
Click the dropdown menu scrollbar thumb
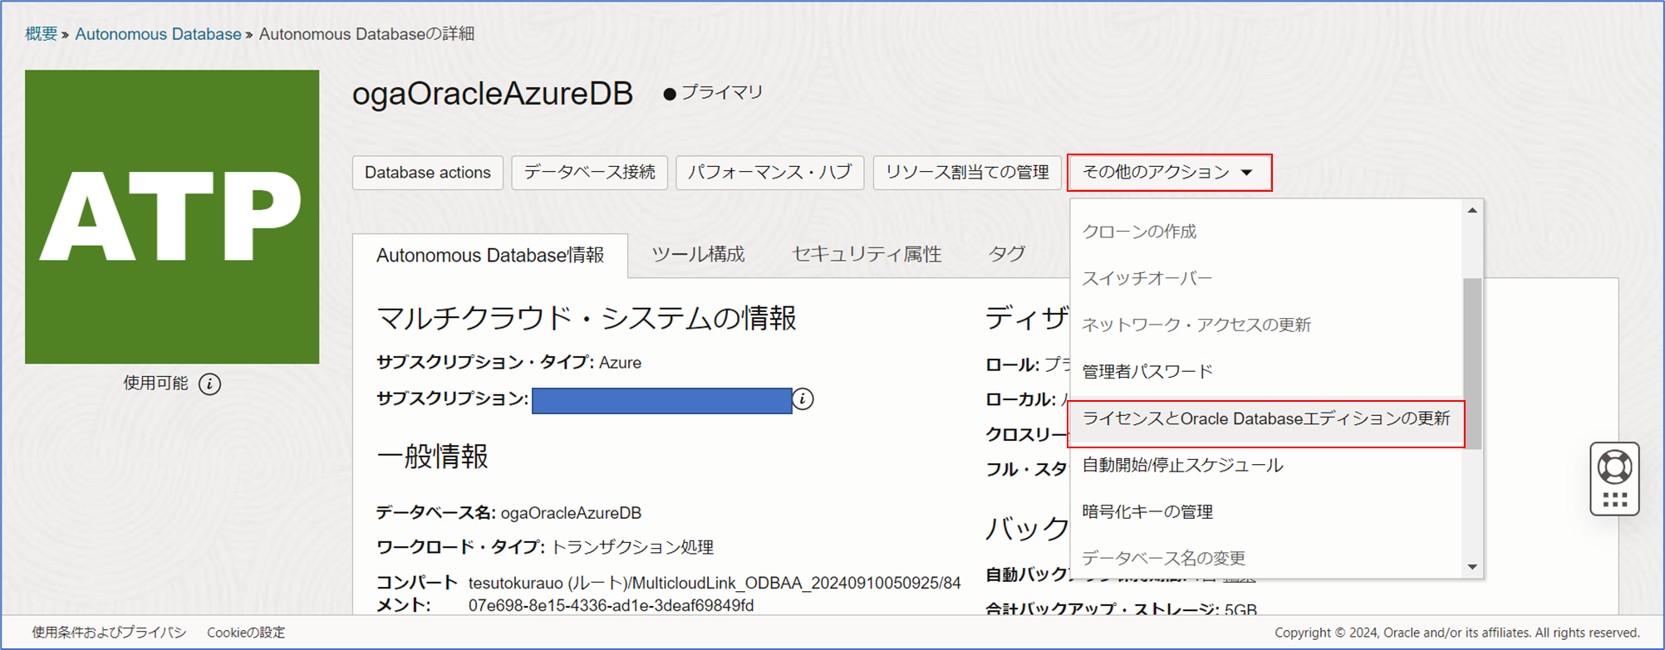tap(1472, 364)
